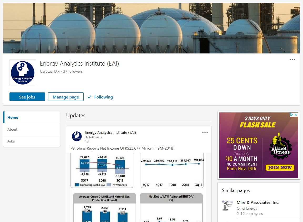303x222 pixels.
Task: Click the small EAI avatar in the post
Action: 77,136
